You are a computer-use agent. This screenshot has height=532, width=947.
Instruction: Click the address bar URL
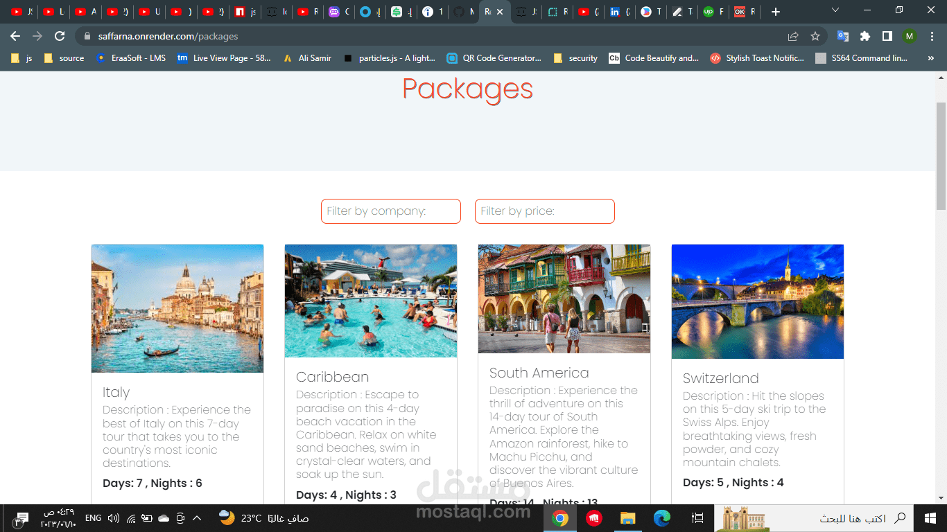click(168, 36)
